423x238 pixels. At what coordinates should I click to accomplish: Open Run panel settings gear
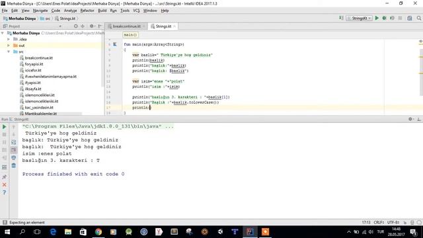pyautogui.click(x=411, y=119)
